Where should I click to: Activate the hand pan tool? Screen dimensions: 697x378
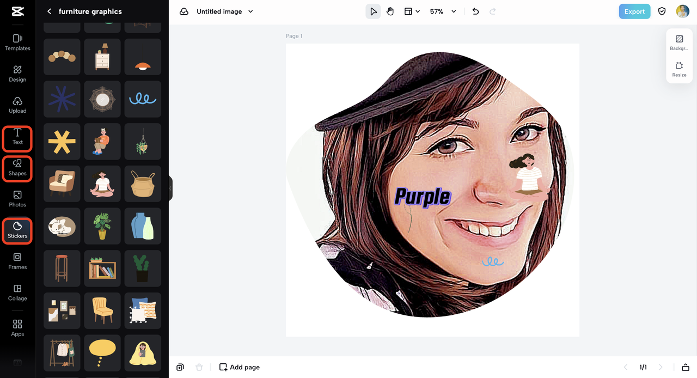[x=390, y=11]
